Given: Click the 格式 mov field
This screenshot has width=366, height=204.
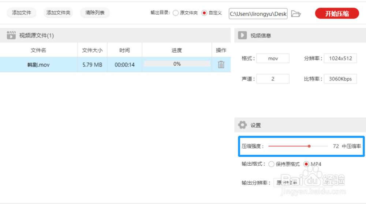Looking at the screenshot, I should click(273, 58).
